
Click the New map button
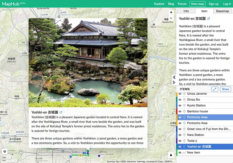click(197, 4)
